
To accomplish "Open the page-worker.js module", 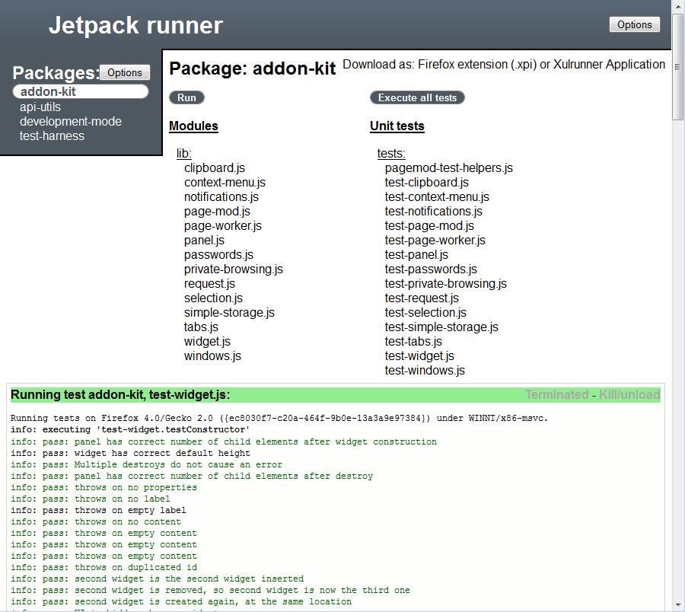I will pos(223,225).
